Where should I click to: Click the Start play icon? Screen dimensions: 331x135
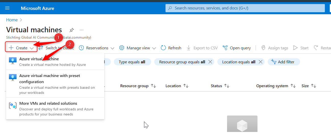295,48
